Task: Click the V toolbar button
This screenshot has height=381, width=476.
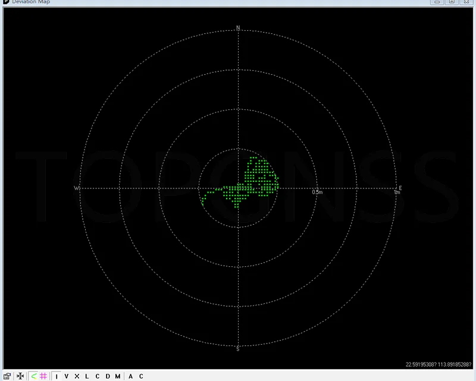Action: pos(67,376)
